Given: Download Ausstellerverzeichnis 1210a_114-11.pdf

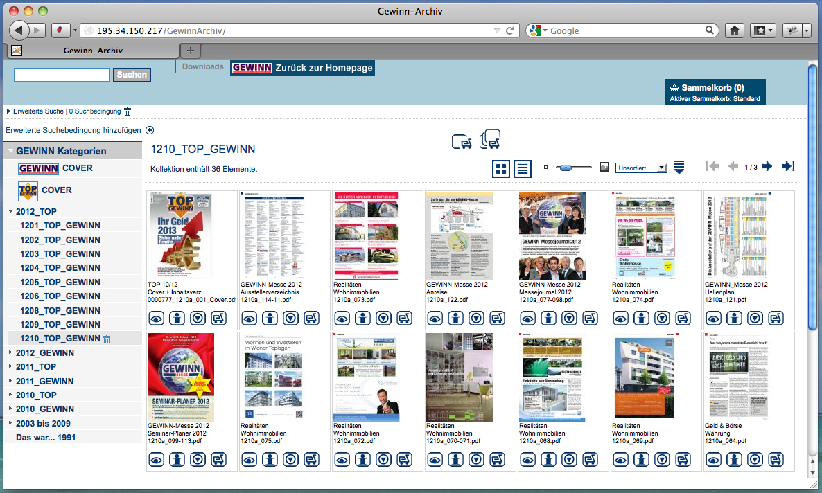Looking at the screenshot, I should pyautogui.click(x=291, y=318).
